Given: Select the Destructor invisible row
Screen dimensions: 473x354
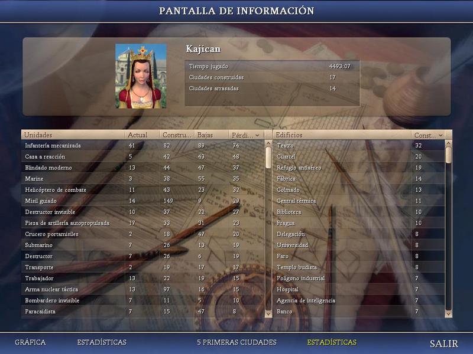Looking at the screenshot, I should click(x=143, y=212).
